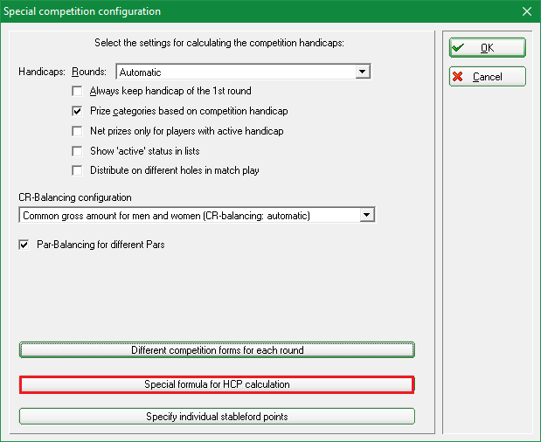
Task: Click the Par-Balancing for different Pars label
Action: pos(101,245)
